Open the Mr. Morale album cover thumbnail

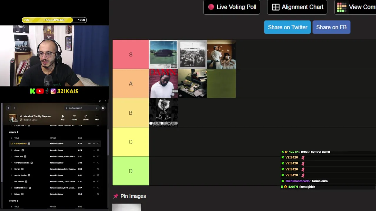coord(13,118)
